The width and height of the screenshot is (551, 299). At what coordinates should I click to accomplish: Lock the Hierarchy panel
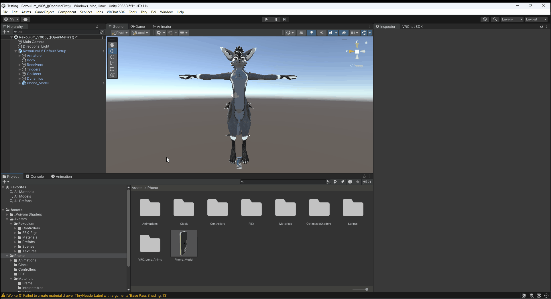tap(97, 26)
